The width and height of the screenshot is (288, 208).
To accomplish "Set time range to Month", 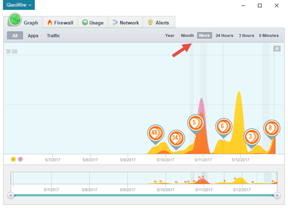I will (x=188, y=35).
